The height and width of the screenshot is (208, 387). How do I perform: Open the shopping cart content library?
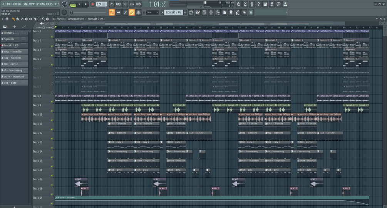(251, 12)
